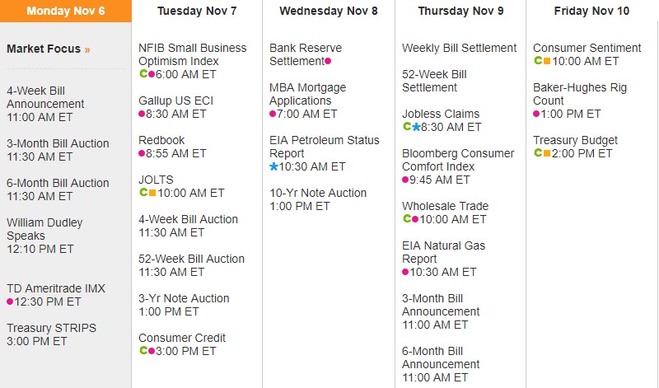This screenshot has height=388, width=659.
Task: Click pink dot next to Baker-Hughes Rig Count
Action: [536, 114]
